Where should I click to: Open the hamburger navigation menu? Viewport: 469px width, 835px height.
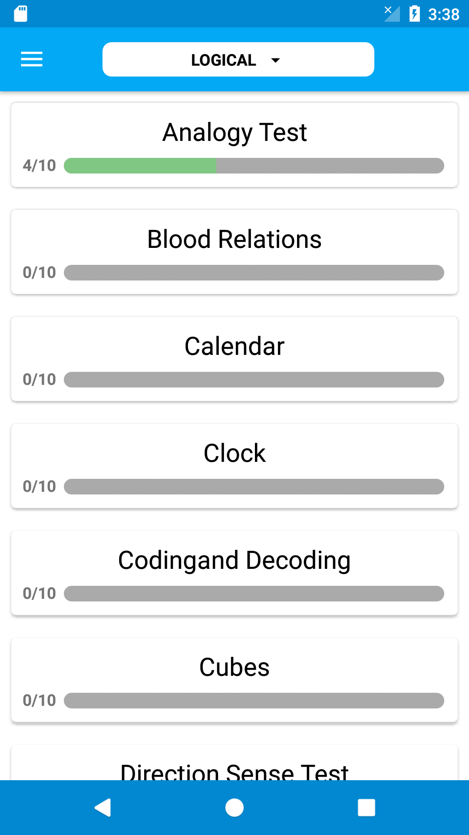click(32, 59)
